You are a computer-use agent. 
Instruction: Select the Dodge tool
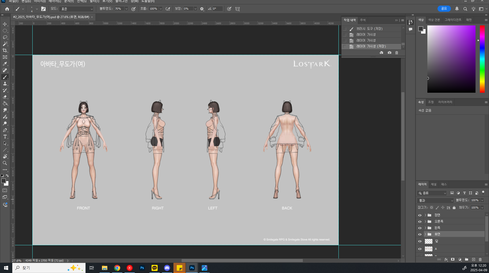pyautogui.click(x=5, y=123)
